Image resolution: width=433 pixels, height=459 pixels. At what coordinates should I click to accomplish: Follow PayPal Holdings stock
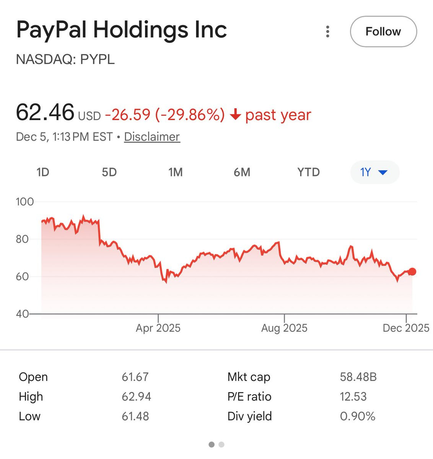coord(383,31)
